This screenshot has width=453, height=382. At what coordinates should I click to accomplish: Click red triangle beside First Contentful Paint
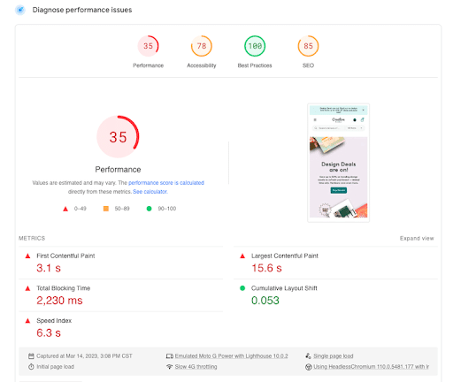pyautogui.click(x=27, y=256)
